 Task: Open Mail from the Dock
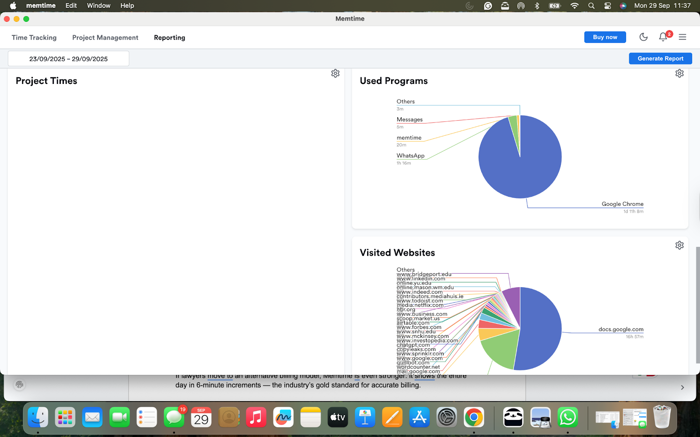[92, 417]
